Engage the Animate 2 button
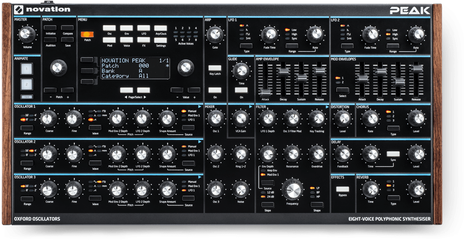The image size is (464, 240). [x=26, y=84]
